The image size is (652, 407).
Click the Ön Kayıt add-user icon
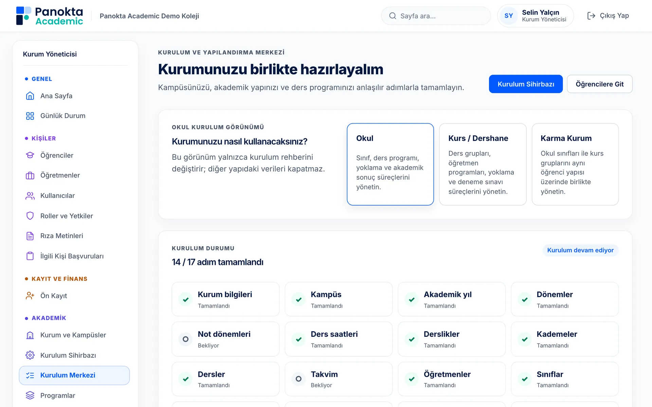[x=30, y=296]
